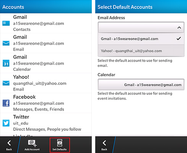Open the Calendar default account dropdown
187x153 pixels.
tap(141, 85)
